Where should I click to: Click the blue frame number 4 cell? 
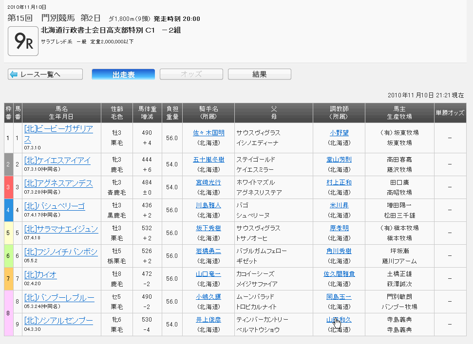[8, 210]
